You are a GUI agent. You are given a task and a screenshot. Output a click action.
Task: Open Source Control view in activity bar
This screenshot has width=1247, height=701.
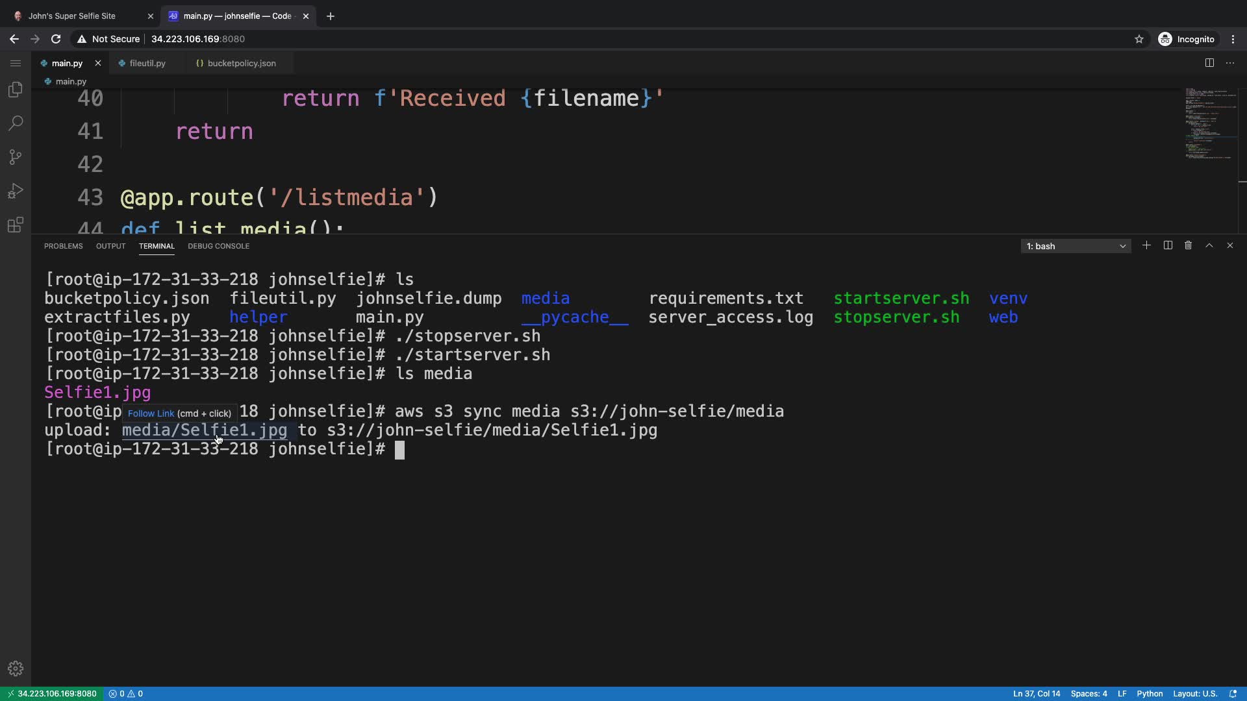(16, 157)
